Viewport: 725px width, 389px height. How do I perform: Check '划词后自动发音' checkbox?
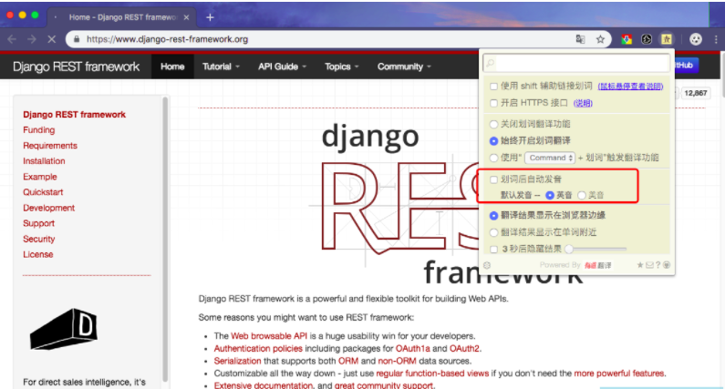coord(493,179)
